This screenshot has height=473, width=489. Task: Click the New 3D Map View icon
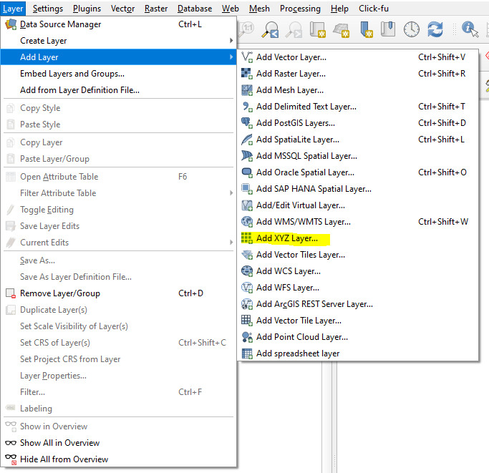click(x=342, y=30)
